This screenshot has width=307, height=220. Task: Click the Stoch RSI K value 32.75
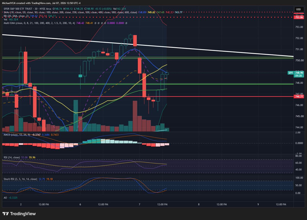[42, 179]
